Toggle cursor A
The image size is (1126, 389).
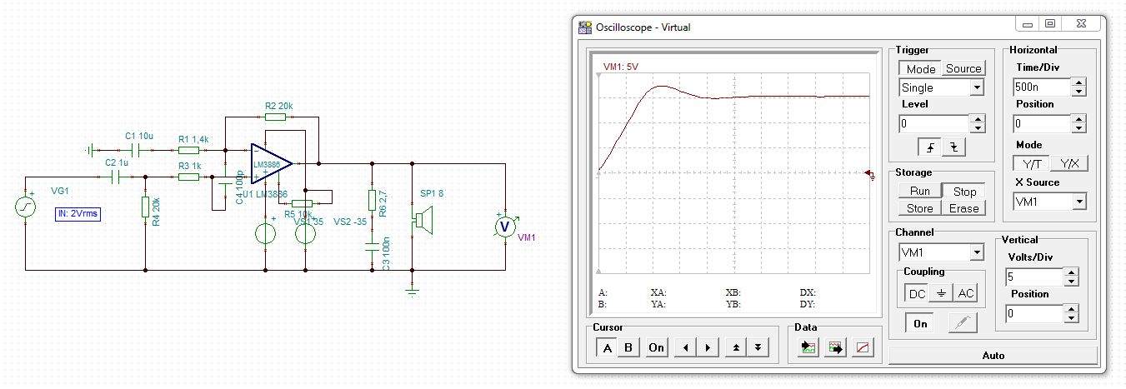pos(608,347)
